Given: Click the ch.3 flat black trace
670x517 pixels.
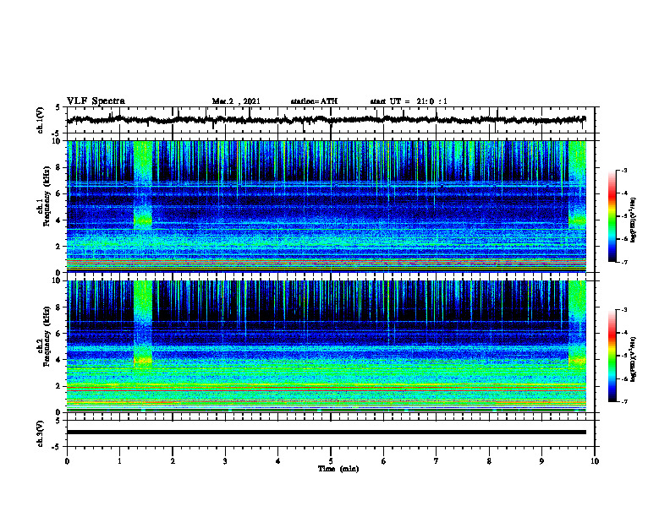Looking at the screenshot, I should (327, 433).
